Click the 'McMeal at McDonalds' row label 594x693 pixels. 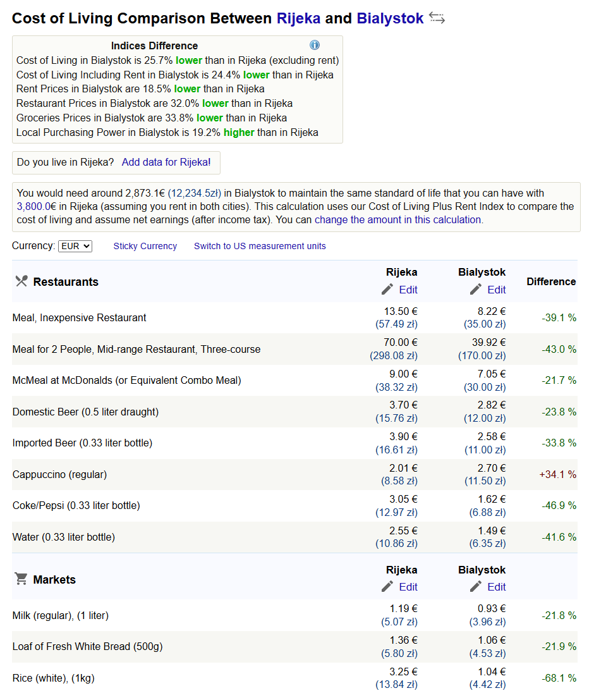(127, 381)
